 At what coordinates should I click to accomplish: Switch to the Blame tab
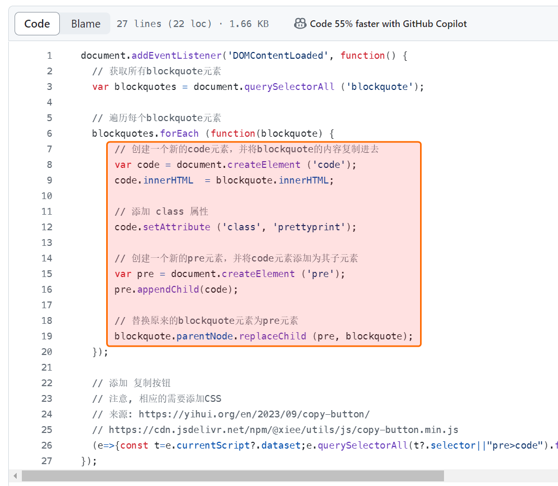point(86,24)
